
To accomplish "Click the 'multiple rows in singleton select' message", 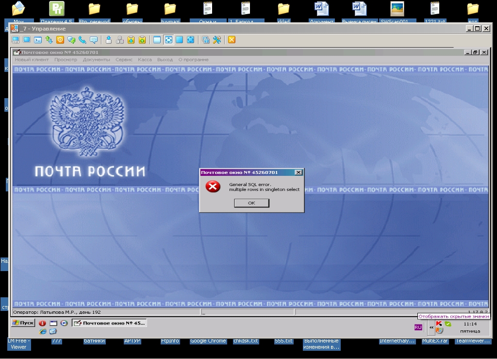I will (265, 189).
